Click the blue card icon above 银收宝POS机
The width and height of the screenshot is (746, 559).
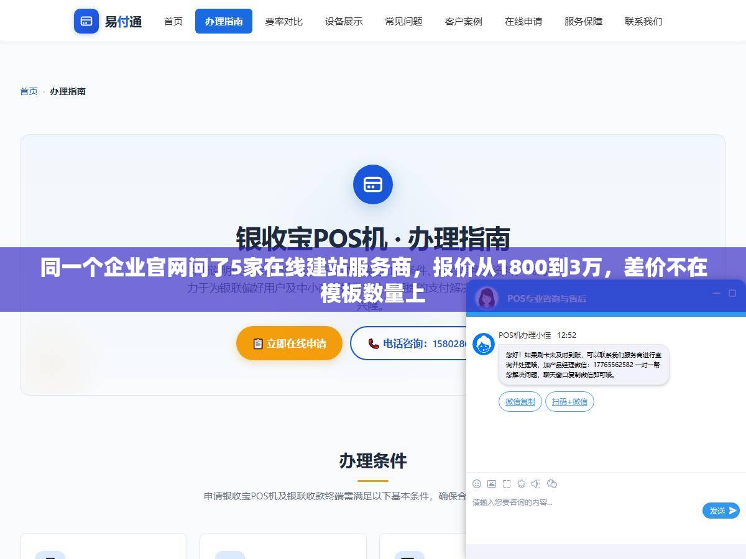[373, 184]
